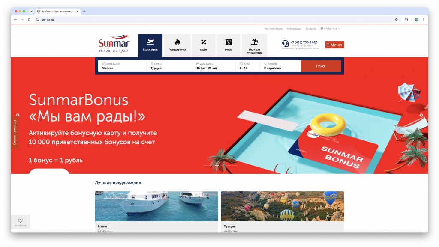Open the red Меню button
Viewport: 439px width, 247px height.
tap(334, 45)
